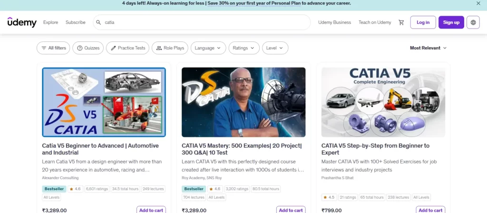Open the language globe button
The image size is (487, 213).
473,22
